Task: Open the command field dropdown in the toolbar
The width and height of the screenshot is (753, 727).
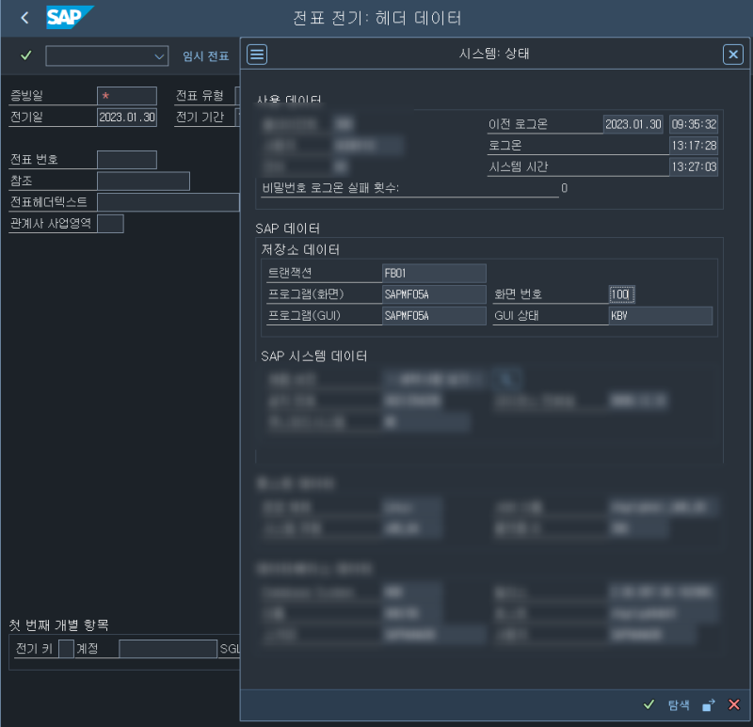Action: (x=158, y=55)
